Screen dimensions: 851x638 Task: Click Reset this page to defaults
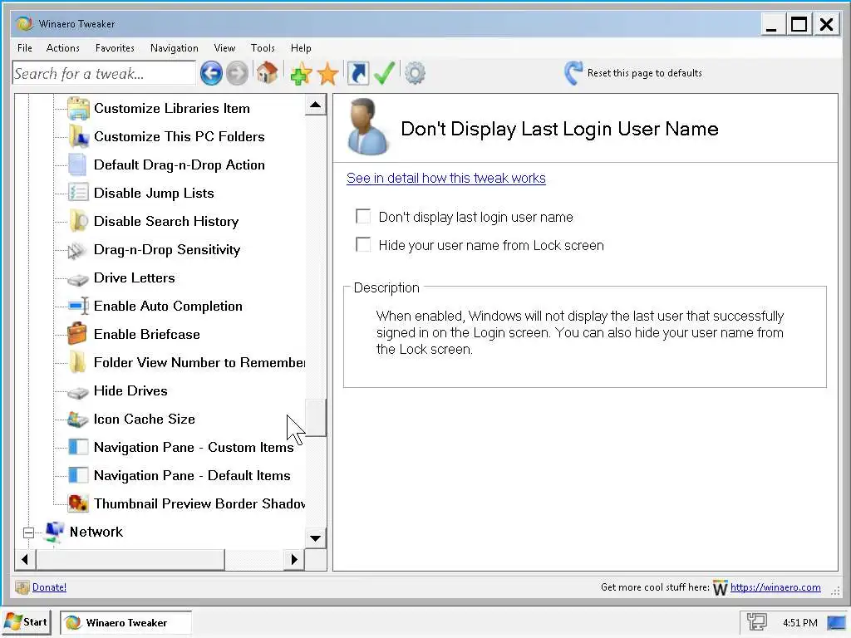(645, 73)
